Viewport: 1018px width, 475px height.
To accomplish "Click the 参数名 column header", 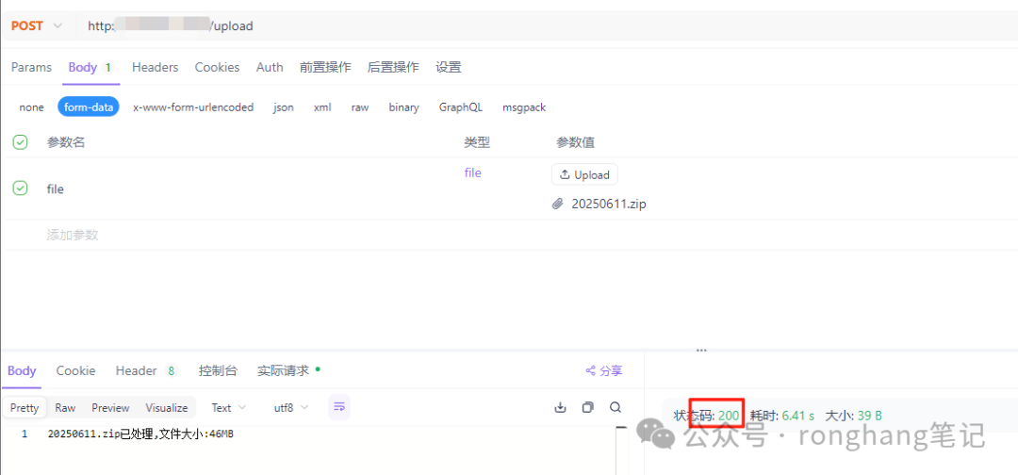I will pos(66,142).
